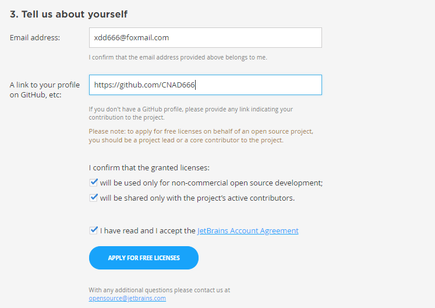Click the xdd666@foxmail.com text in email box
This screenshot has width=435, height=308.
(132, 37)
